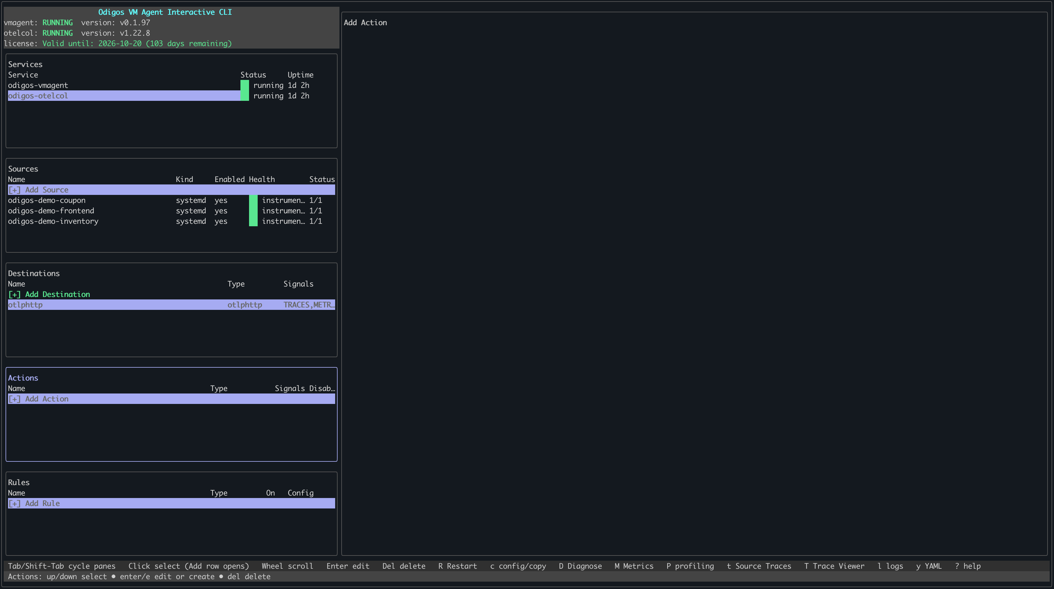Click the Tab/Shift-Tab cycle panes hint
This screenshot has width=1054, height=589.
click(62, 566)
